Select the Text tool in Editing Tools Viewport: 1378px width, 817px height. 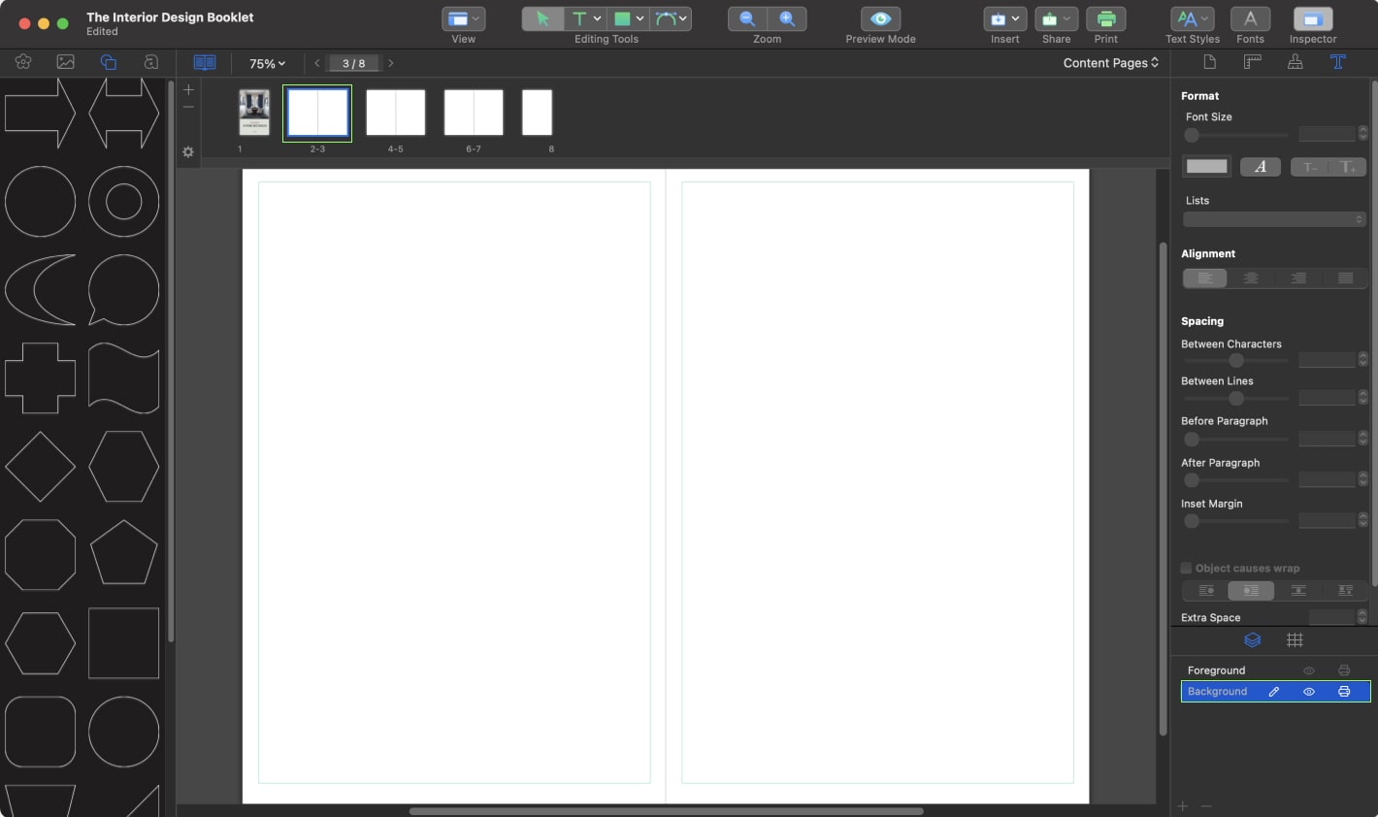point(579,17)
